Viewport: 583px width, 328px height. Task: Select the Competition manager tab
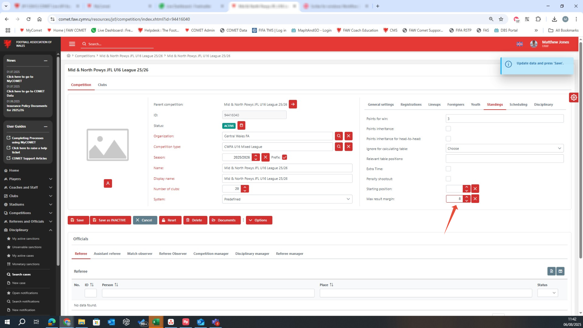click(211, 254)
